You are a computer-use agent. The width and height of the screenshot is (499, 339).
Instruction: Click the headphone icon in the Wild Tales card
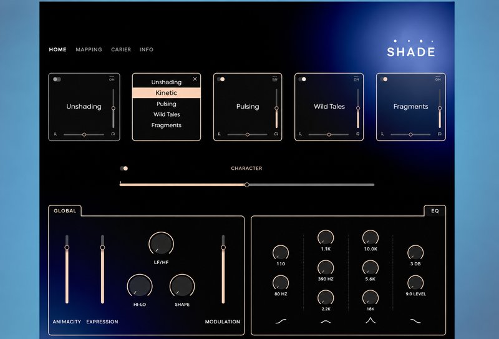[357, 134]
